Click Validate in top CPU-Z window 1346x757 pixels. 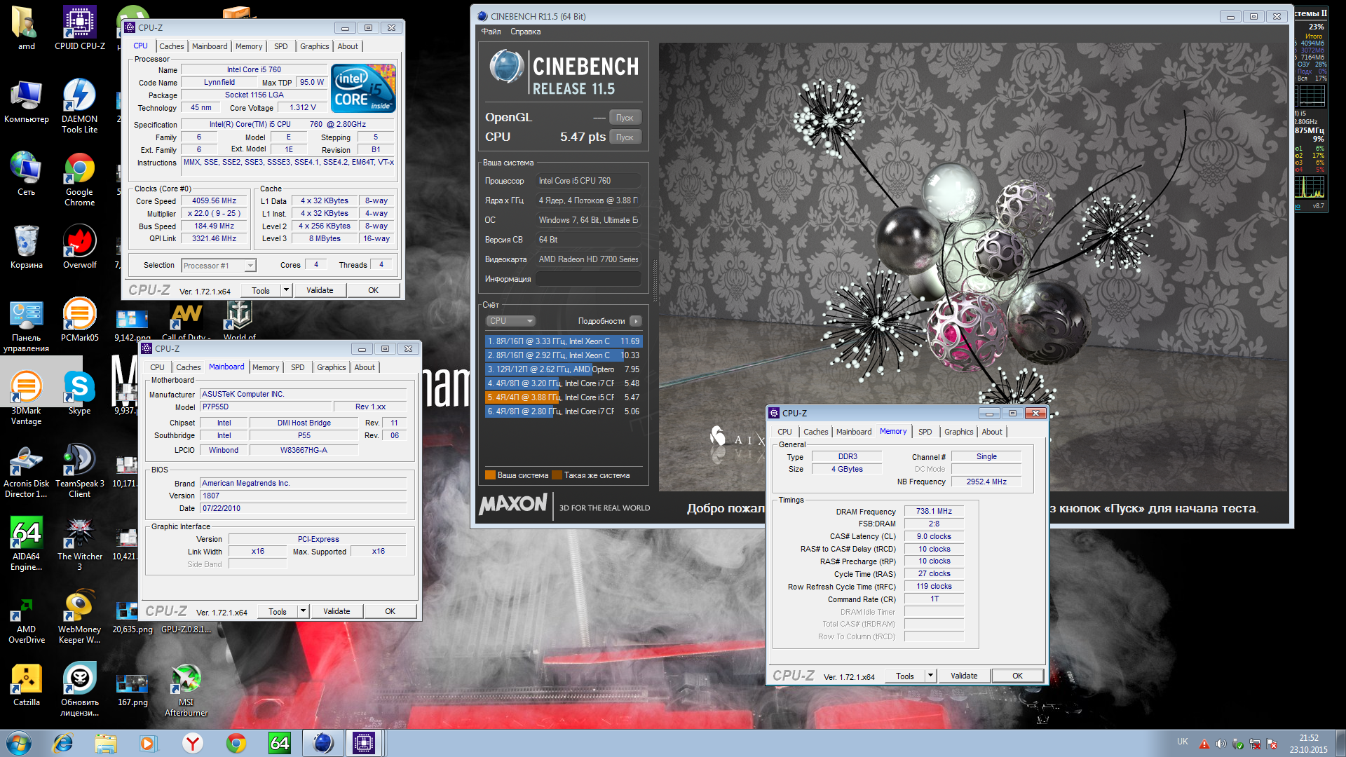click(320, 290)
